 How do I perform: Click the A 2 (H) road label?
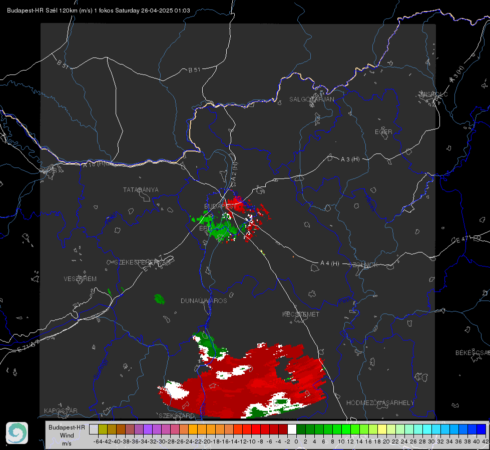click(x=234, y=172)
